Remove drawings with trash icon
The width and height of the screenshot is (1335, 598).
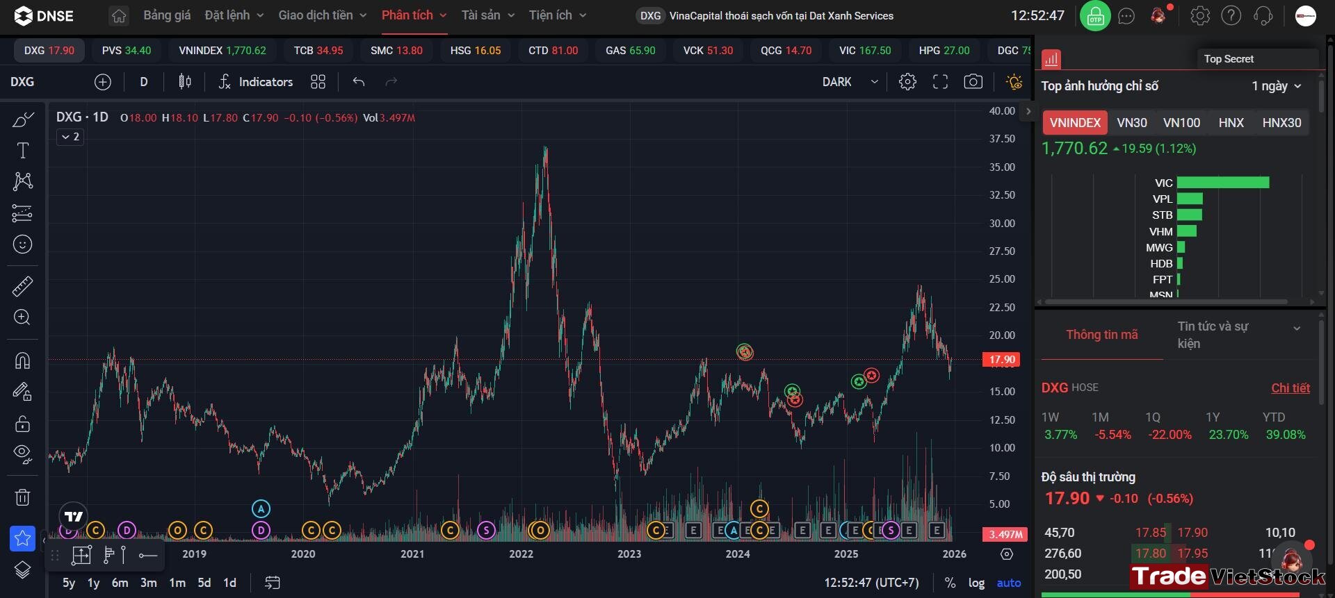23,497
